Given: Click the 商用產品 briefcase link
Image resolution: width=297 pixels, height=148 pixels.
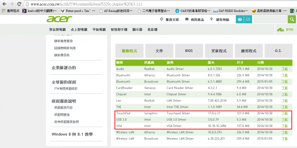Looking at the screenshot, I should point(194,19).
